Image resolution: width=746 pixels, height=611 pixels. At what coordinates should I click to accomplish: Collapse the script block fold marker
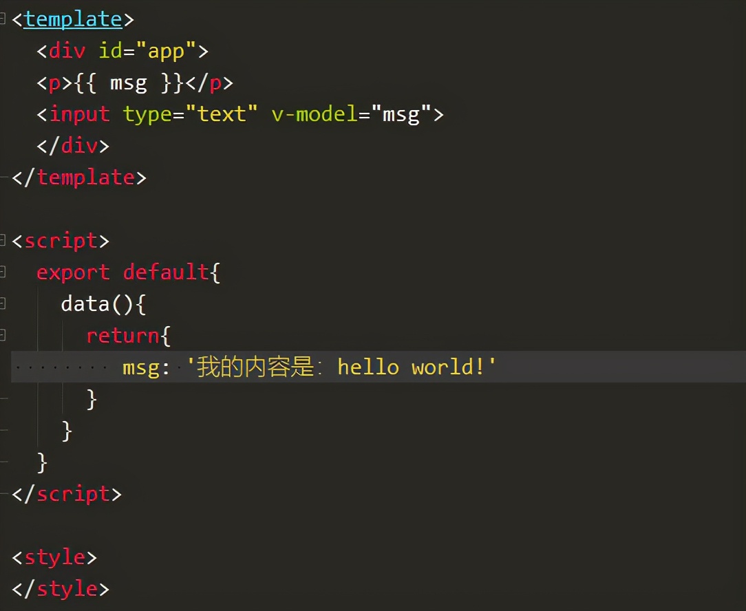coord(2,240)
